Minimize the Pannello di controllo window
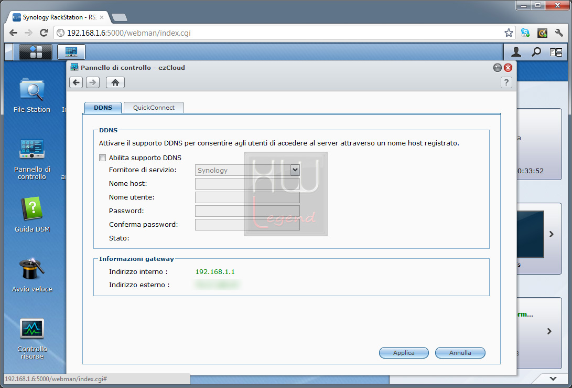The width and height of the screenshot is (572, 388). [x=497, y=68]
